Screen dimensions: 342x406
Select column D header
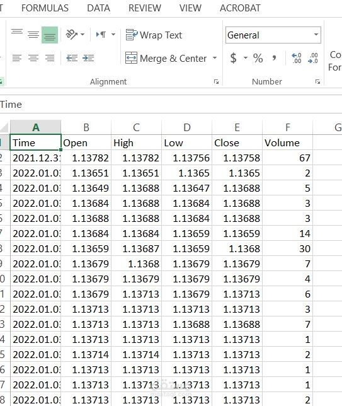pos(187,127)
